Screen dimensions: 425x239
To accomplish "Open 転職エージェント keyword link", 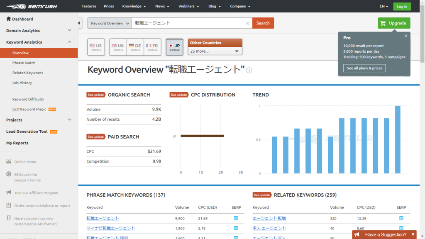I will point(103,218).
